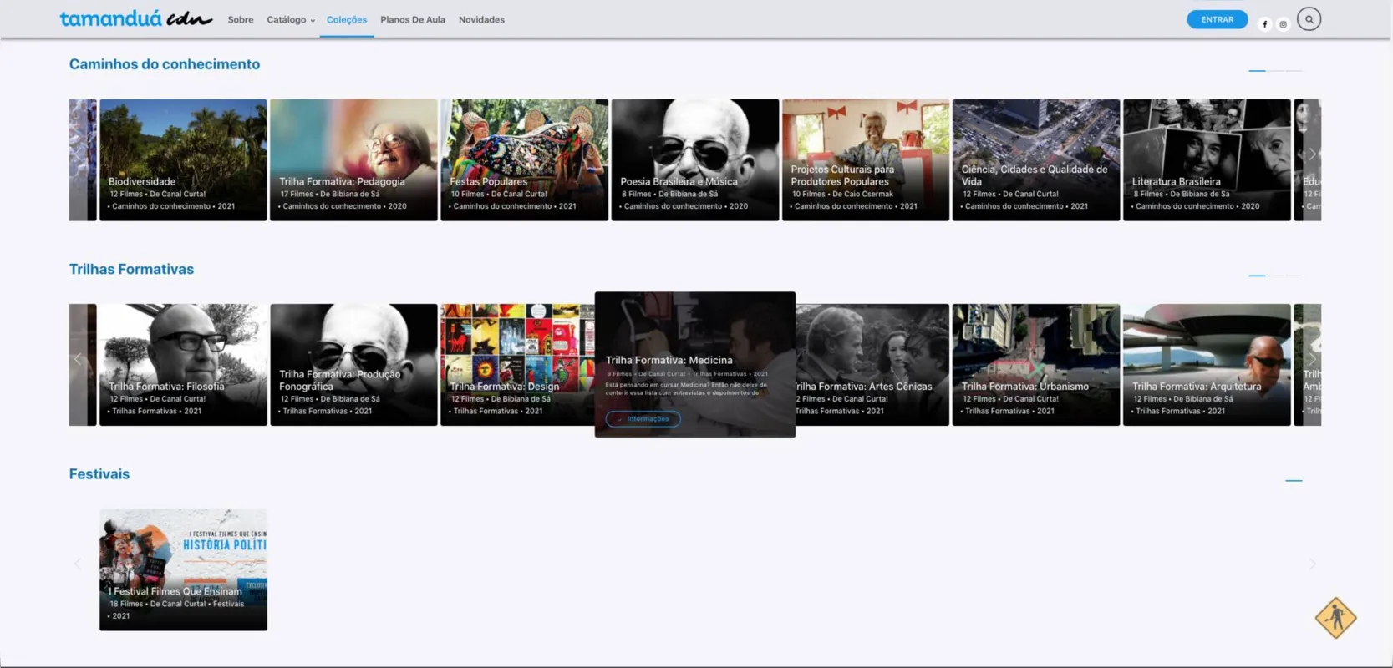Open the Coleções tab
The width and height of the screenshot is (1393, 668).
tap(347, 19)
